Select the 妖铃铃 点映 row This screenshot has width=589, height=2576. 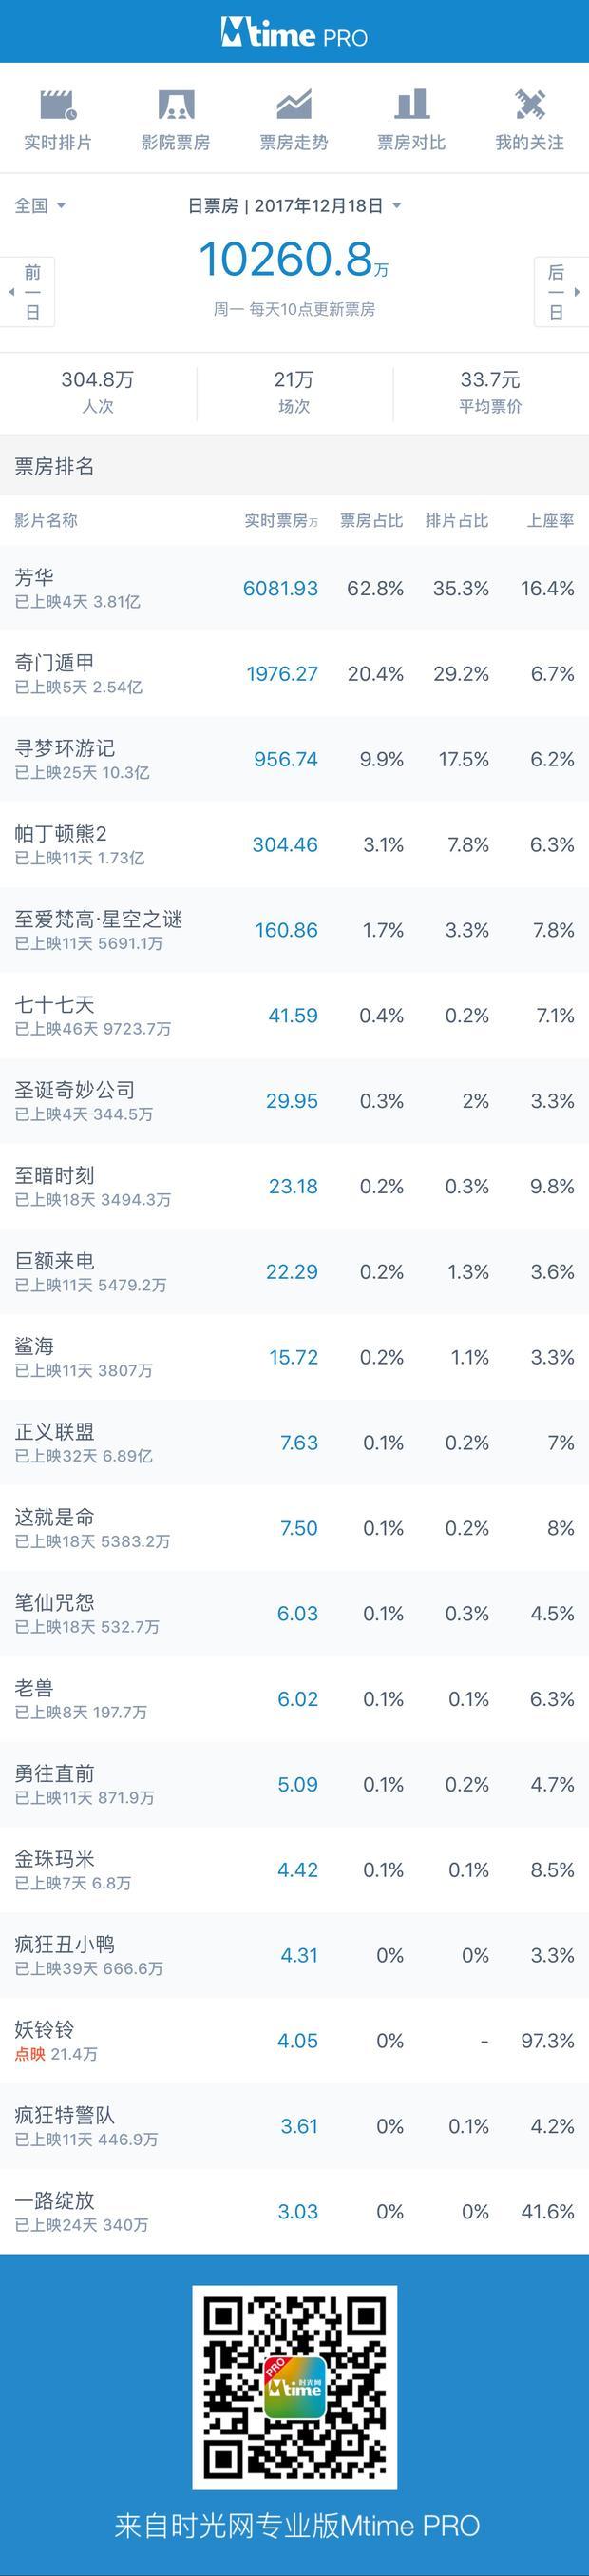click(294, 2041)
